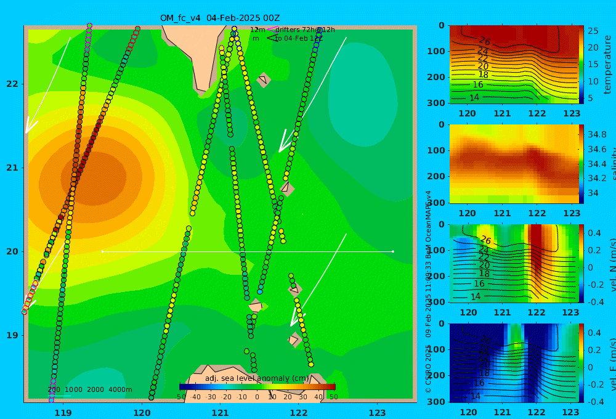Click the 26 contour label in the temperature panel
The image size is (616, 419).
tap(485, 41)
